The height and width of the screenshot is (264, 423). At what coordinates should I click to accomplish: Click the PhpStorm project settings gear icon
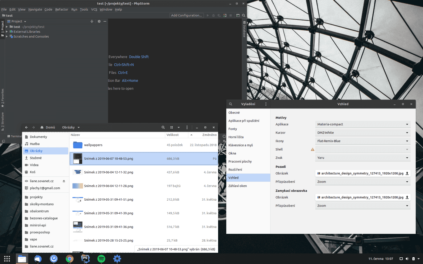click(x=99, y=21)
